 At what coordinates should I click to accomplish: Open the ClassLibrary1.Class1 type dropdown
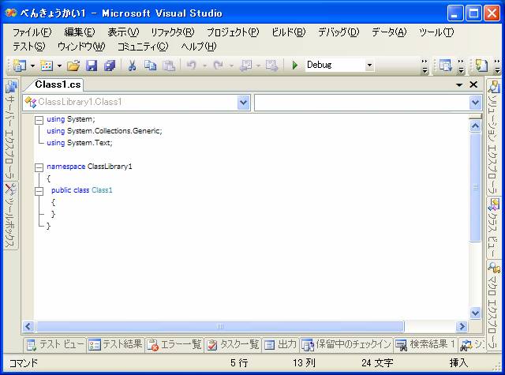243,102
